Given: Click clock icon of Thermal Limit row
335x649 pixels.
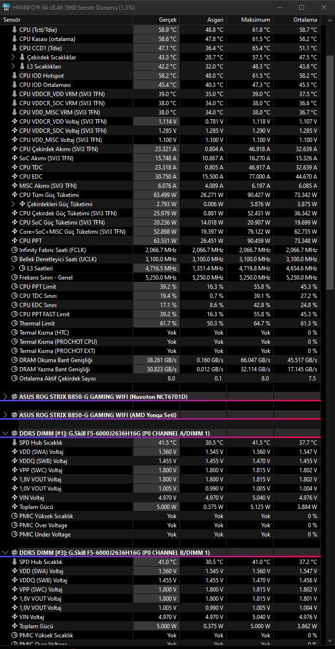Looking at the screenshot, I should pyautogui.click(x=14, y=323).
